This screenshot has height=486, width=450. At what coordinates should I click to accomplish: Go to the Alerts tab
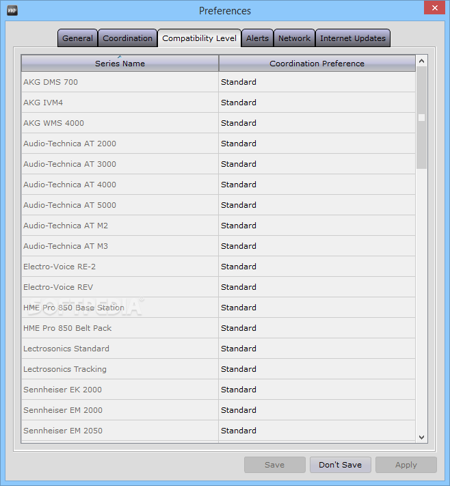coord(257,38)
